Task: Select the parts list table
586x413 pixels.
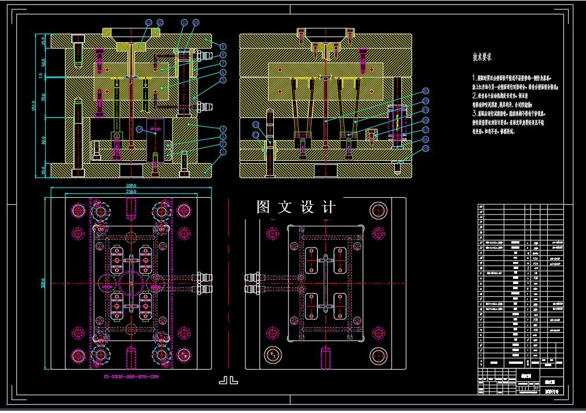Action: (x=521, y=286)
